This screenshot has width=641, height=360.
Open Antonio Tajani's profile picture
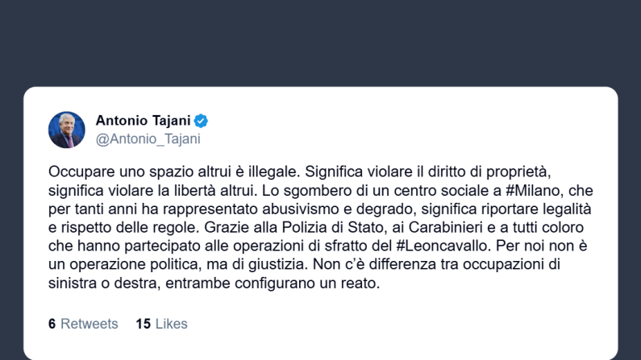[x=66, y=129]
